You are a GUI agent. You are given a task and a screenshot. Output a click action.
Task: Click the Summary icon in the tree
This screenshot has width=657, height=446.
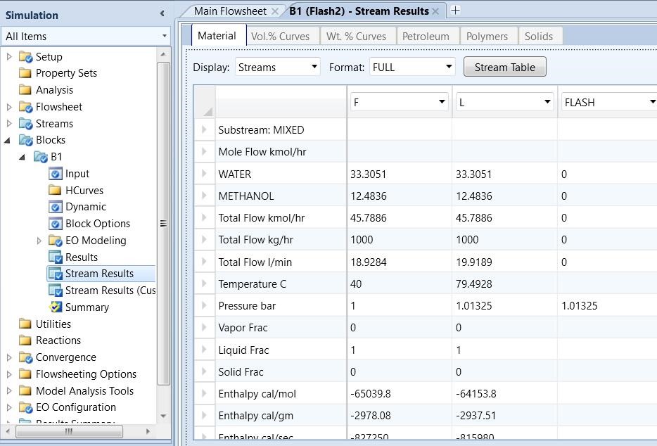56,307
